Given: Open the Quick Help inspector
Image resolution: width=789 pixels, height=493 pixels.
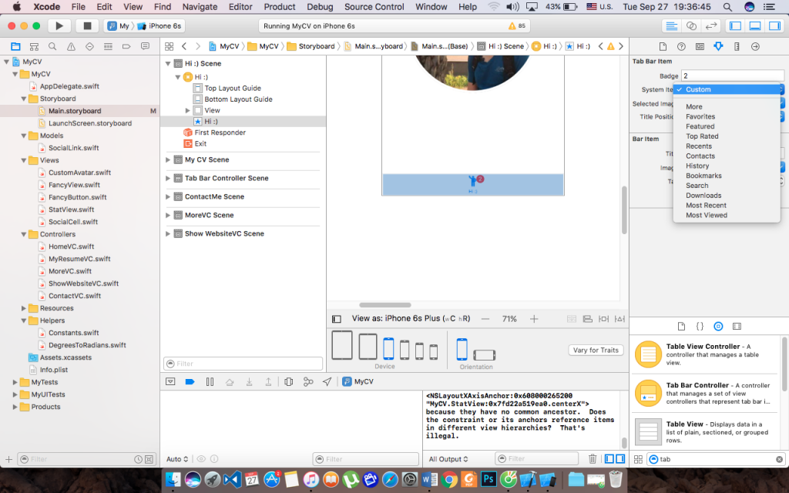Looking at the screenshot, I should (x=681, y=48).
